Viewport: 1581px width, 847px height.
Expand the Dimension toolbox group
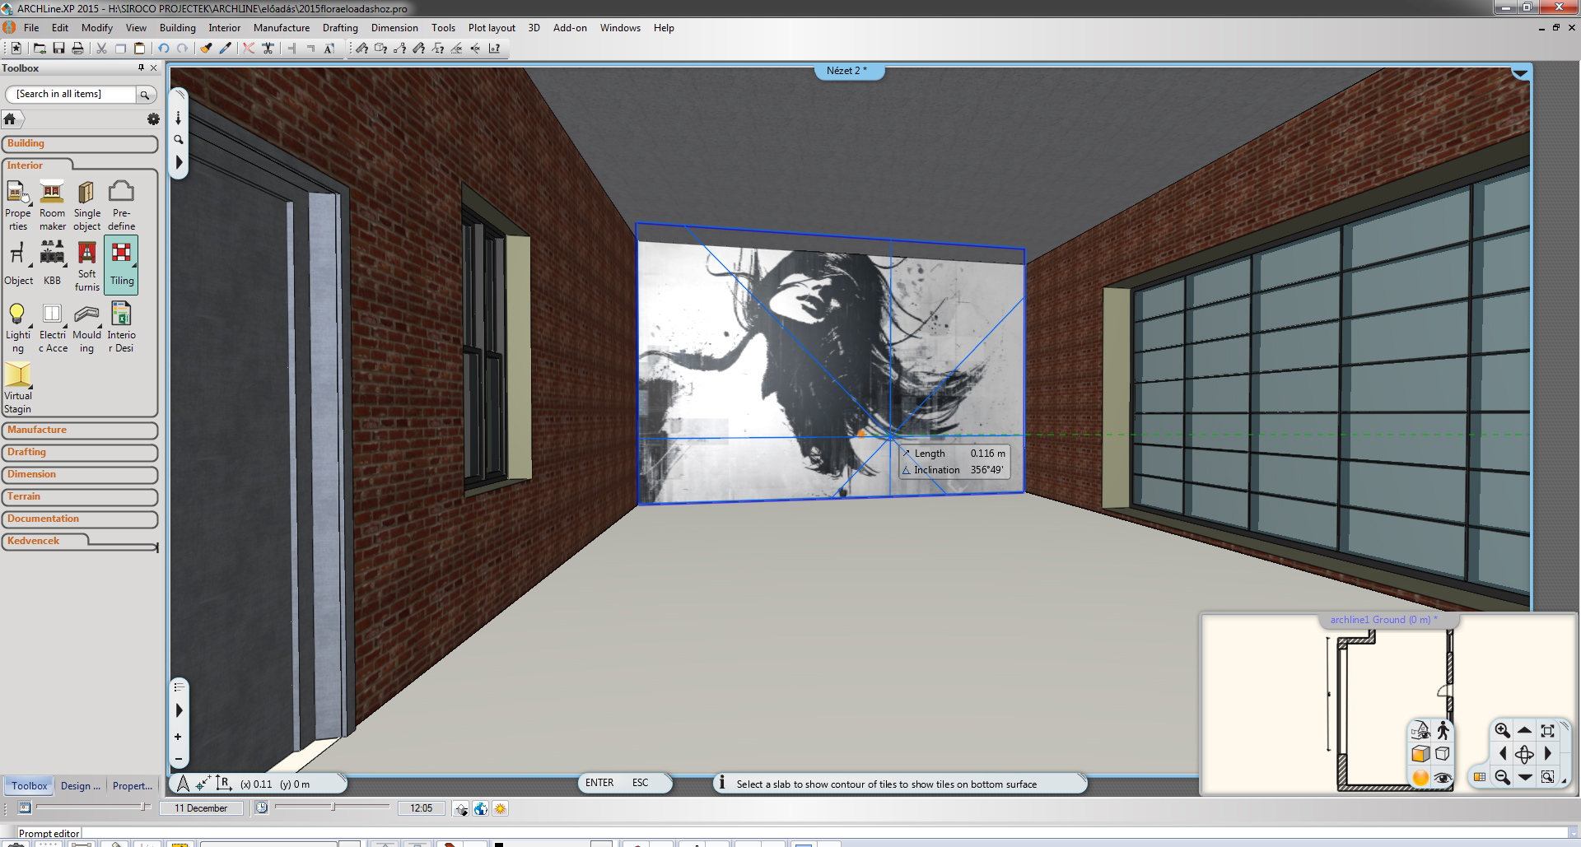tap(80, 475)
